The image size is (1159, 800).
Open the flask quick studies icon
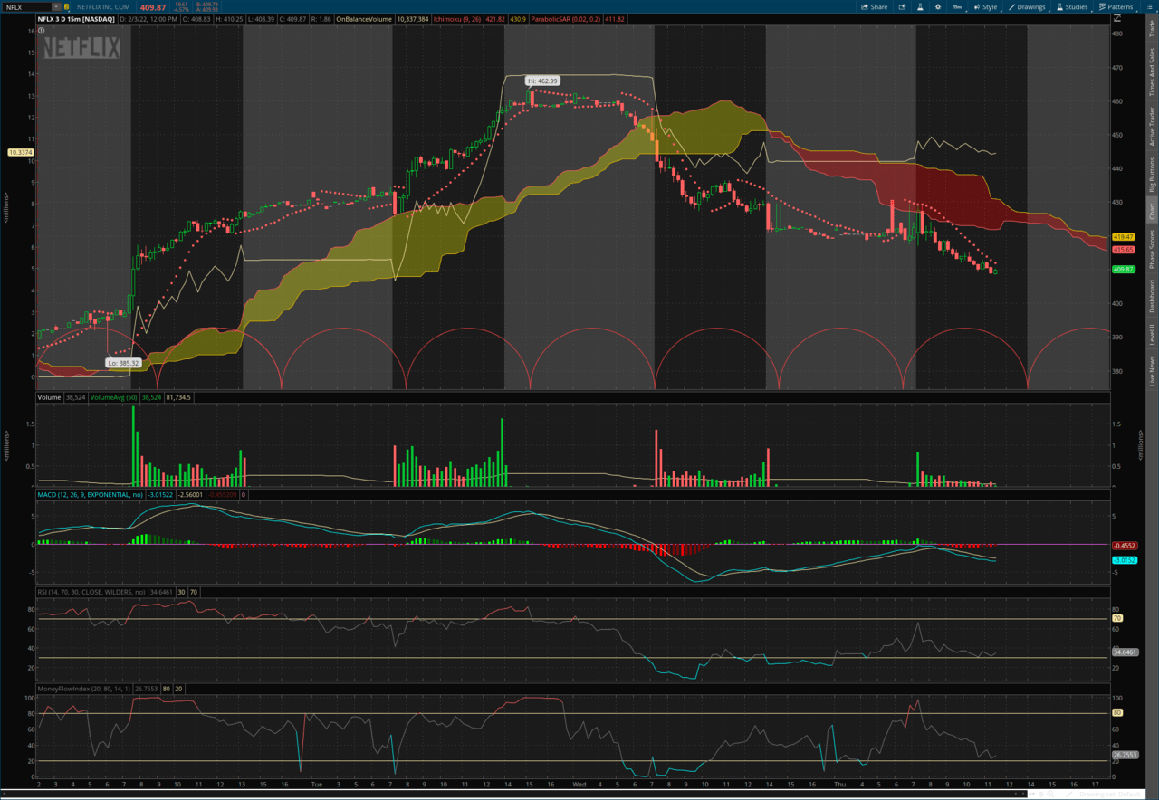point(920,7)
